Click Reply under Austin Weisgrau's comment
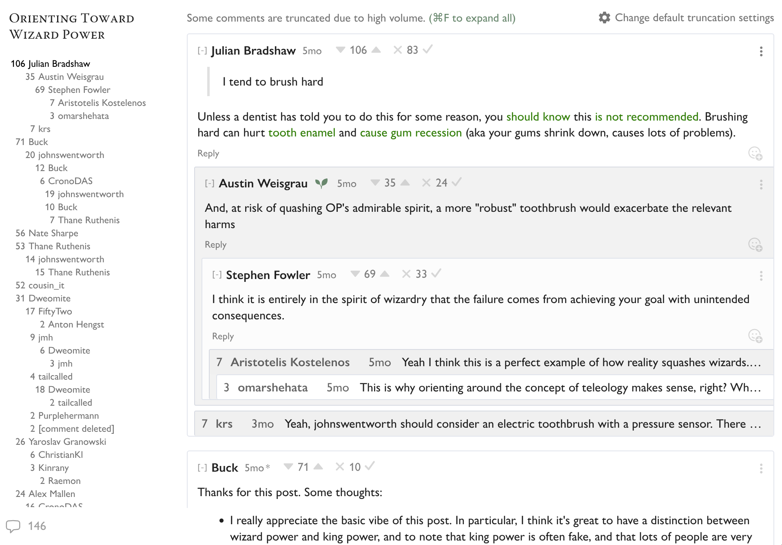This screenshot has height=545, width=782. [x=215, y=244]
